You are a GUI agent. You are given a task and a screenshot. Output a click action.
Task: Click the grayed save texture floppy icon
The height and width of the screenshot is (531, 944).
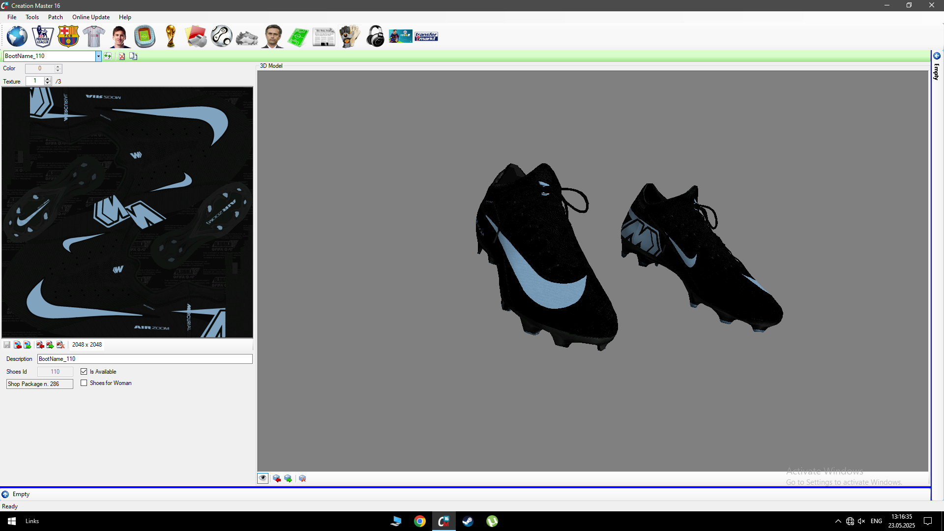click(x=7, y=345)
